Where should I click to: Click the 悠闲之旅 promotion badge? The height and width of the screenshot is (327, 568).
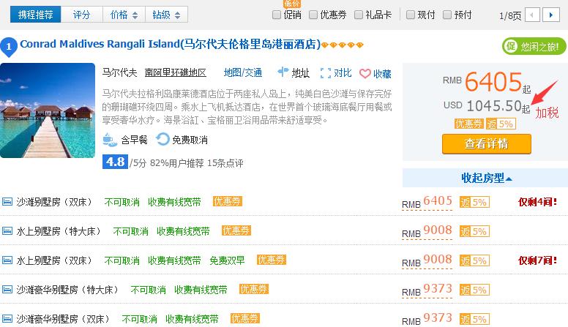[534, 46]
